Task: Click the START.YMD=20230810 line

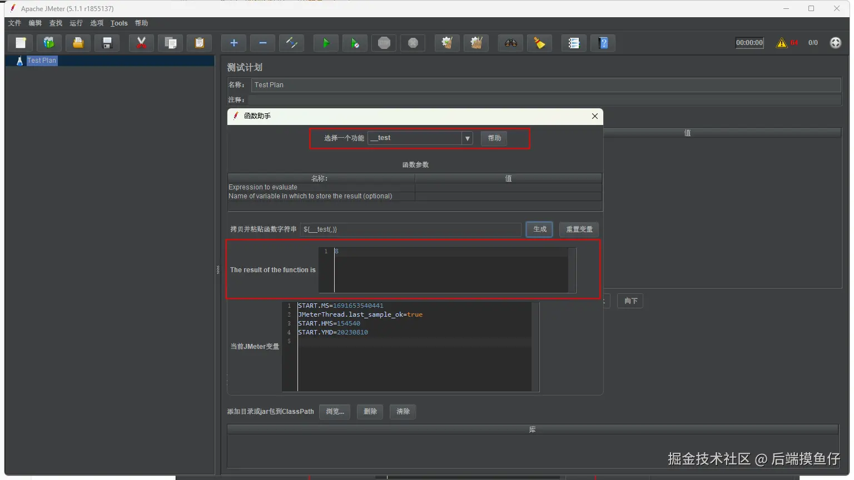Action: click(333, 332)
